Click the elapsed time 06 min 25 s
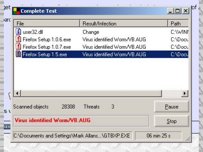The image size is (203, 152). pyautogui.click(x=159, y=136)
